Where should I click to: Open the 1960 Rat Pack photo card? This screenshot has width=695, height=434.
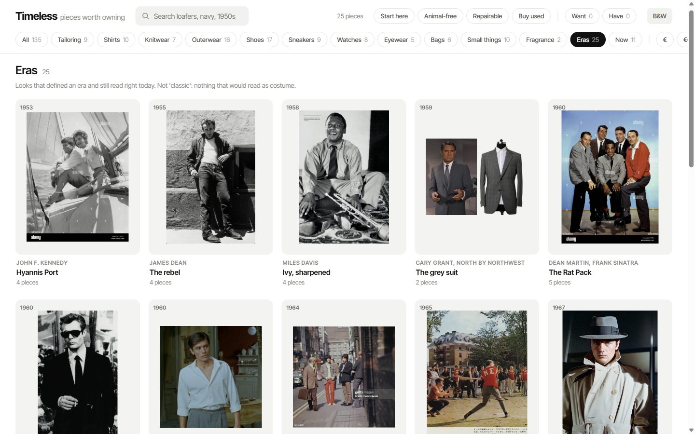(x=610, y=177)
